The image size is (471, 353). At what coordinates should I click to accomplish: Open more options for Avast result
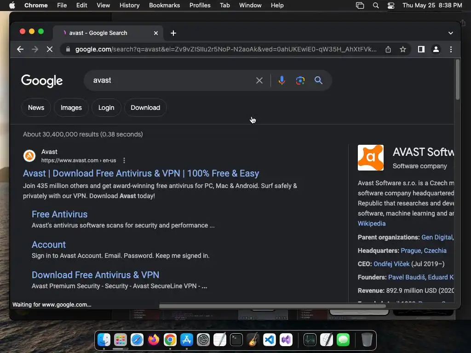124,160
